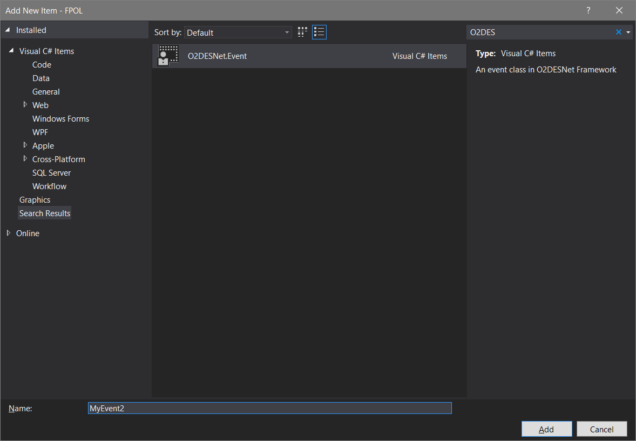Select the Graphics category

click(x=35, y=200)
